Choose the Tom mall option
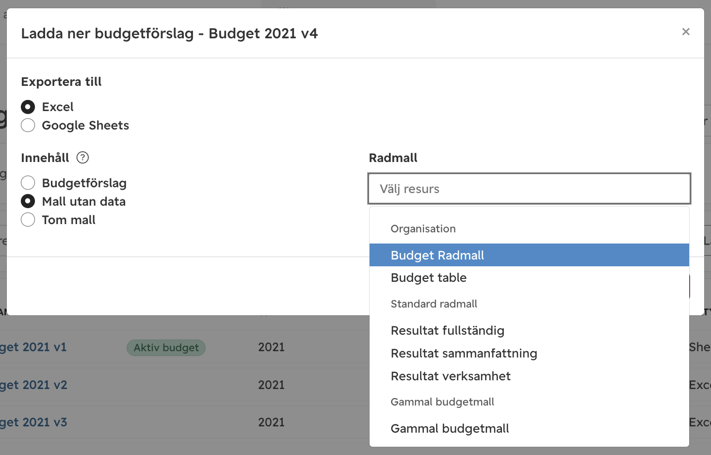Viewport: 711px width, 455px height. click(x=28, y=220)
